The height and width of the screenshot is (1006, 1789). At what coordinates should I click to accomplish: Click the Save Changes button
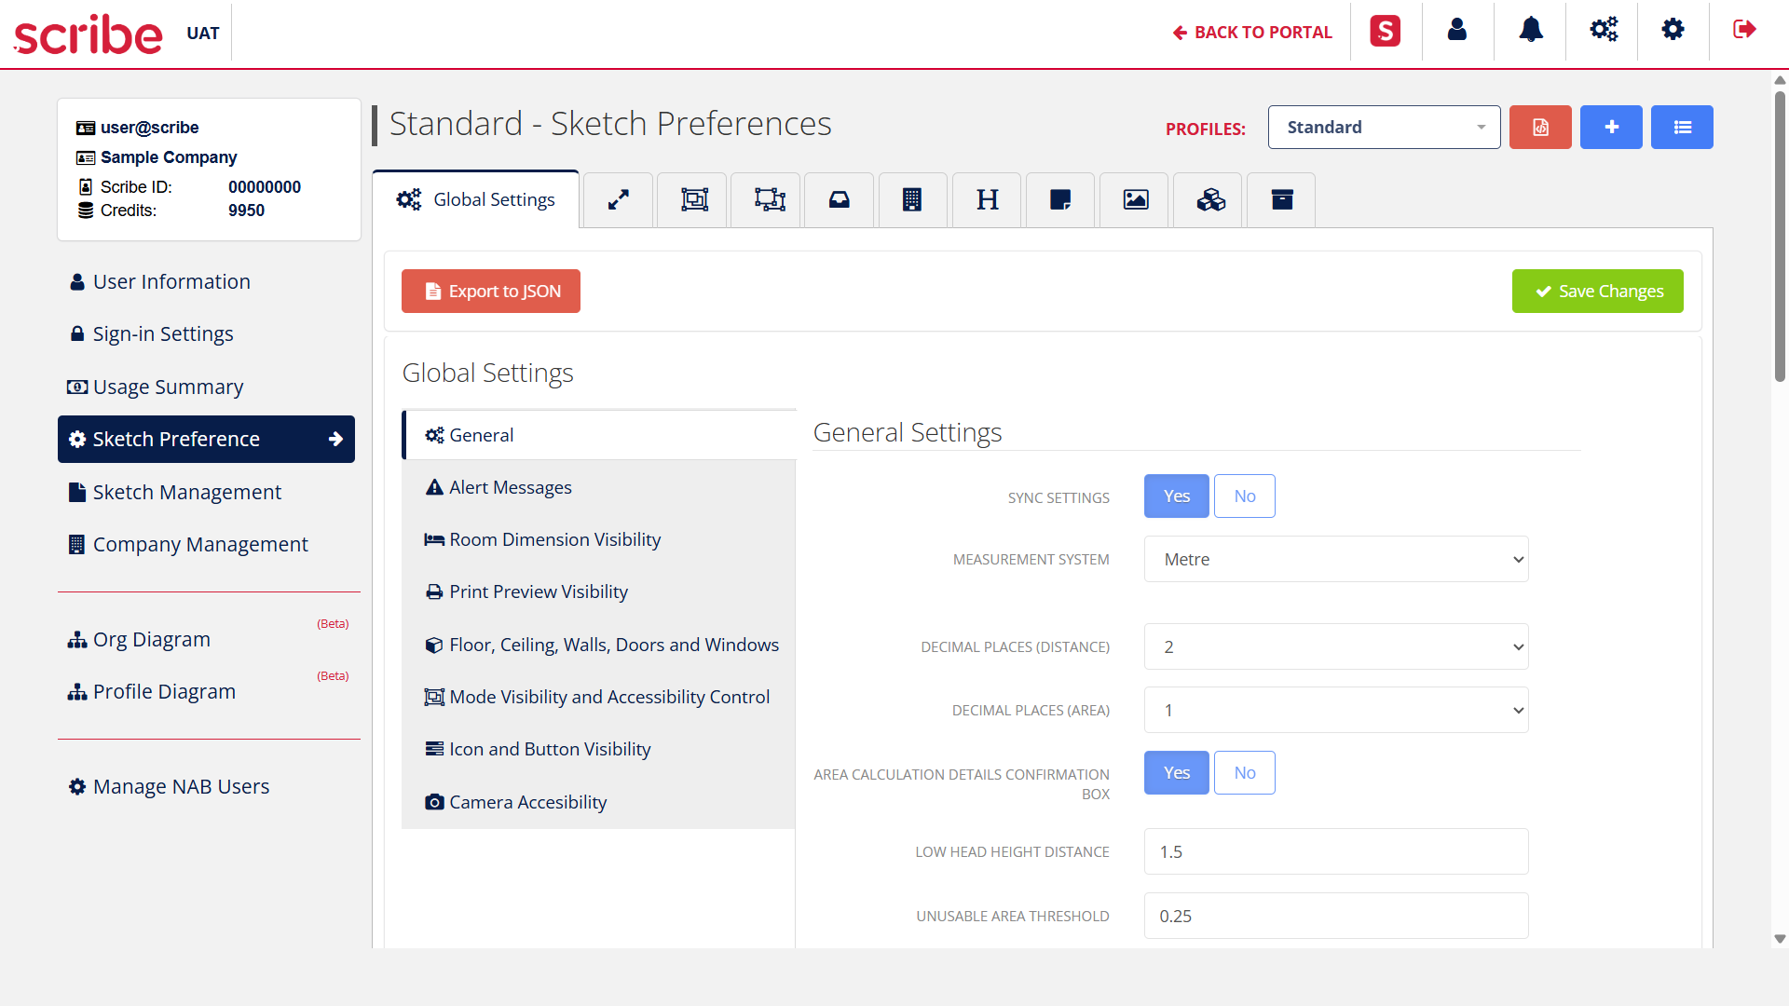(1597, 292)
